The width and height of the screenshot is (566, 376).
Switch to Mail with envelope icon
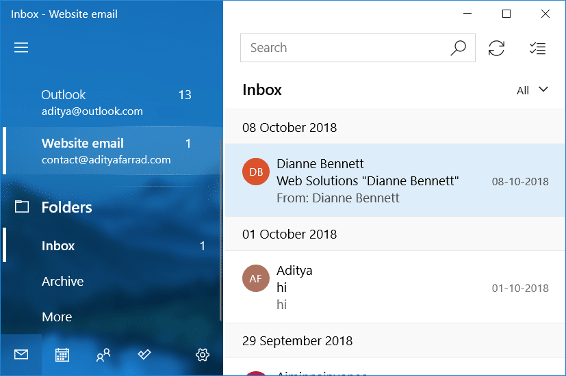click(21, 355)
